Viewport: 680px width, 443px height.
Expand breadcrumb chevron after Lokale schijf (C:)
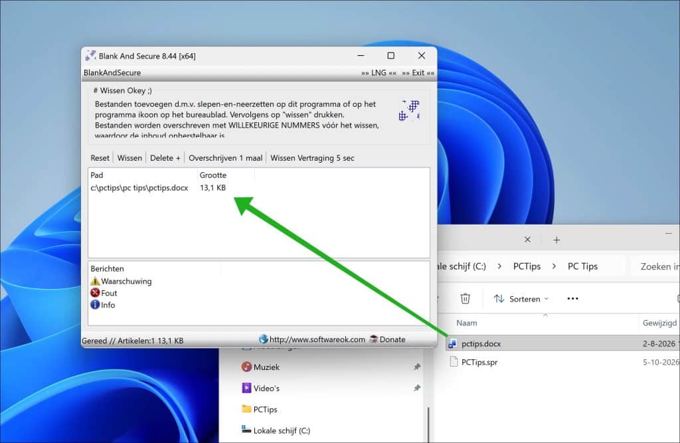click(x=499, y=266)
